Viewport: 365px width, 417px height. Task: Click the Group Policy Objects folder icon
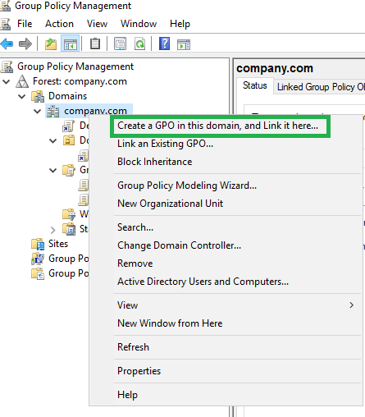click(x=69, y=170)
